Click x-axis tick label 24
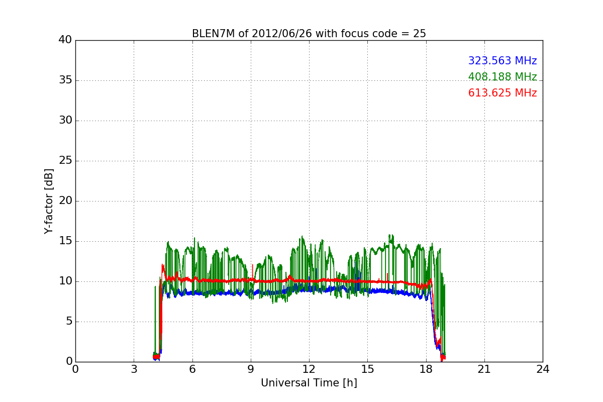Screen dimensions: 603x402 coord(543,369)
